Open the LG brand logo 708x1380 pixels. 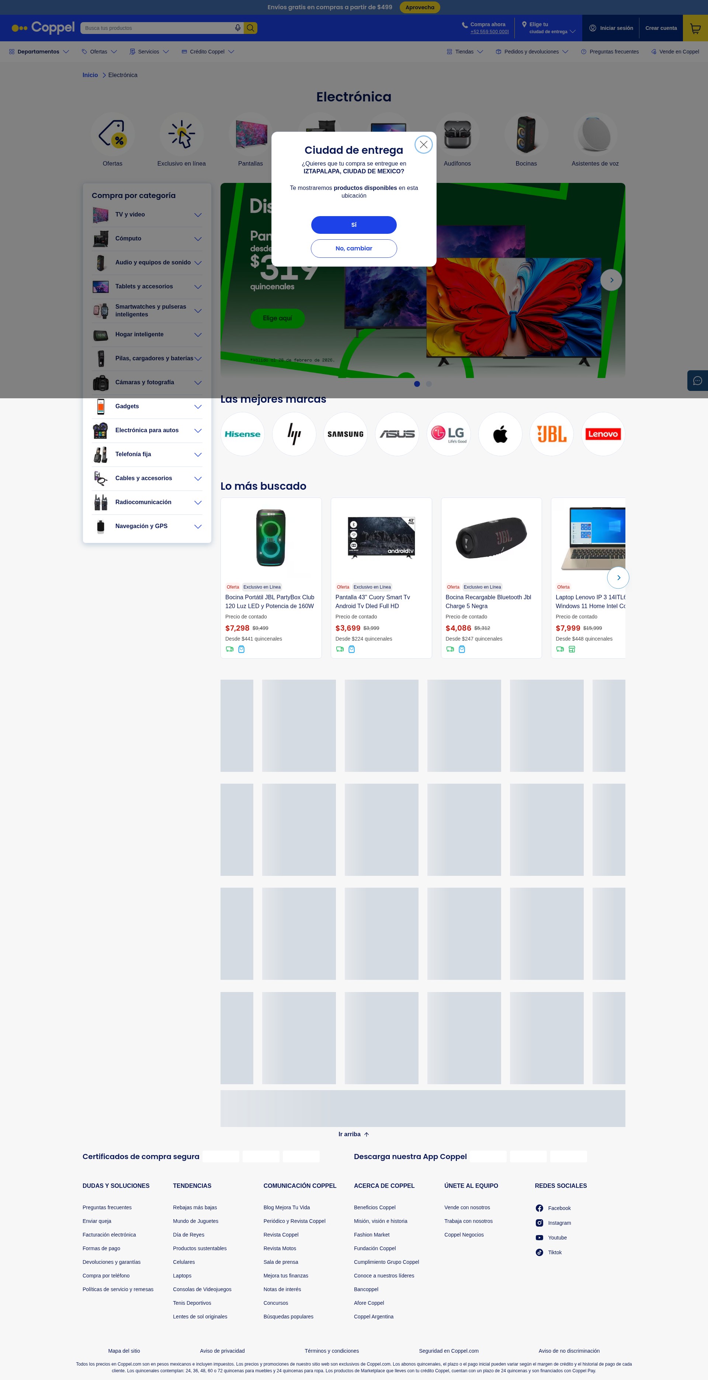click(449, 434)
